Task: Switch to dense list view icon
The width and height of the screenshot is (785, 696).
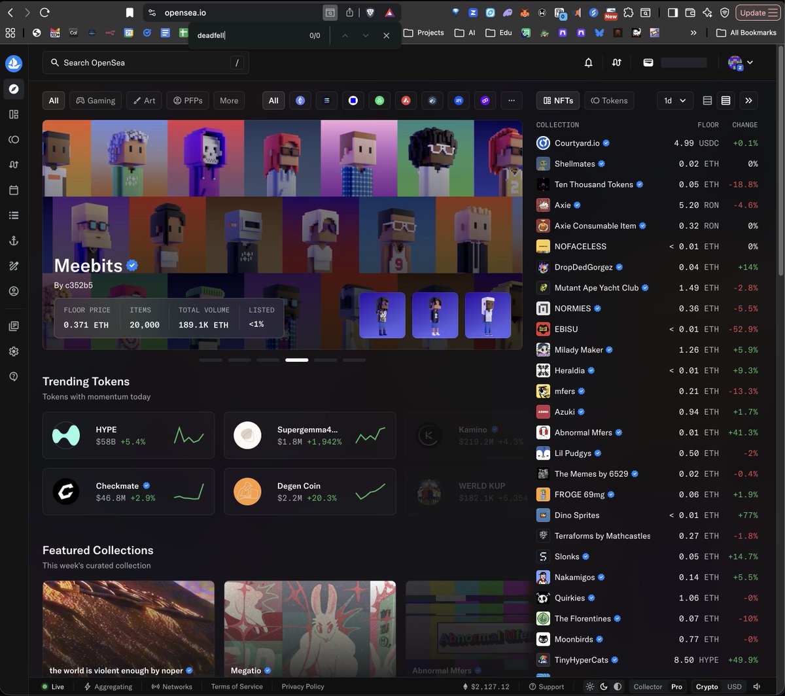Action: 725,101
